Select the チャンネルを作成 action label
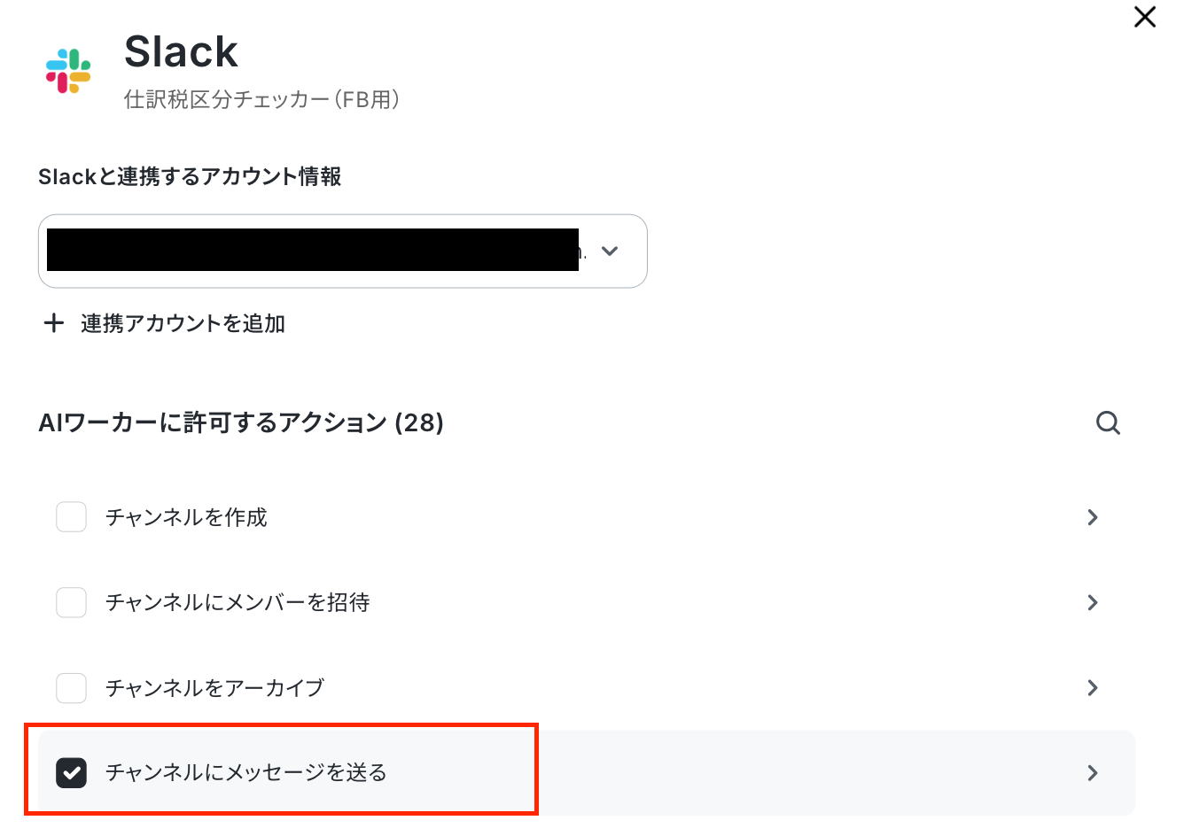Screen dimensions: 1184x836 [x=186, y=517]
